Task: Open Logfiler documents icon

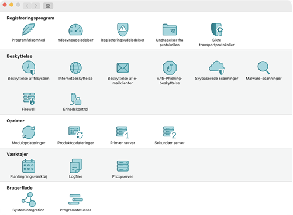Action: [75, 166]
